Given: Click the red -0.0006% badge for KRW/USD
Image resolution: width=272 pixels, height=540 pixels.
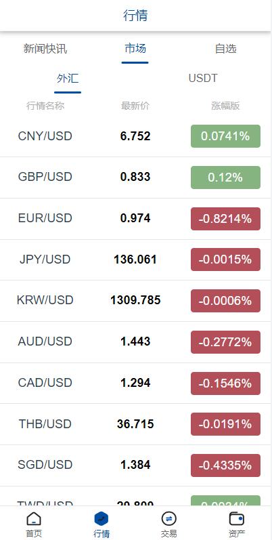Looking at the screenshot, I should [225, 301].
